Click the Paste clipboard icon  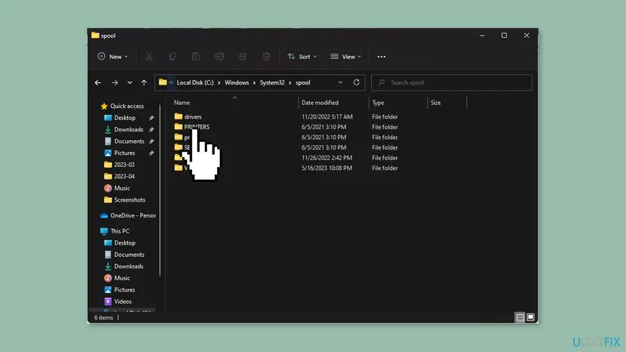coord(196,57)
